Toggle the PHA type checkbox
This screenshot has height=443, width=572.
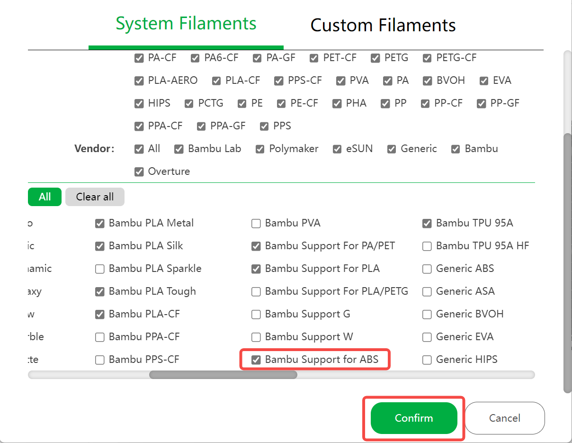(337, 103)
